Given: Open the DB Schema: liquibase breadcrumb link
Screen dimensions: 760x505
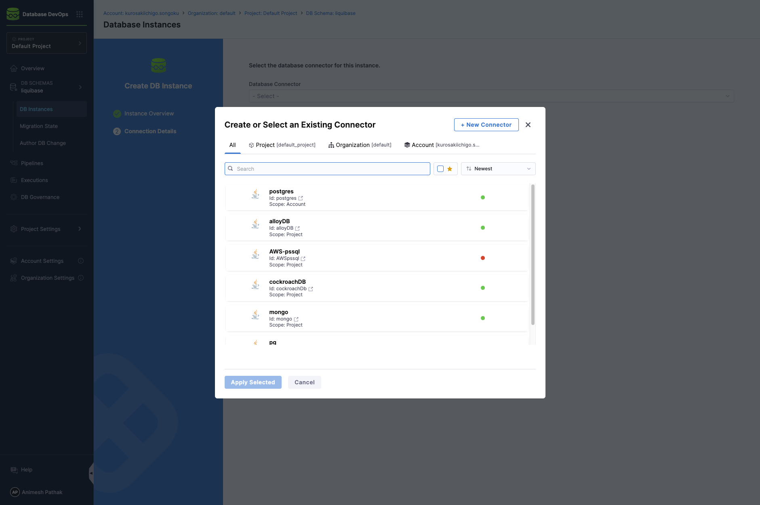Looking at the screenshot, I should coord(331,13).
